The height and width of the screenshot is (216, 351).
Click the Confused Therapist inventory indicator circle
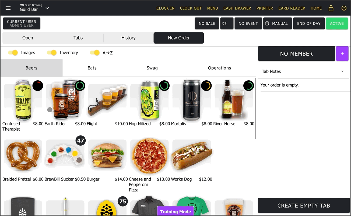38,86
